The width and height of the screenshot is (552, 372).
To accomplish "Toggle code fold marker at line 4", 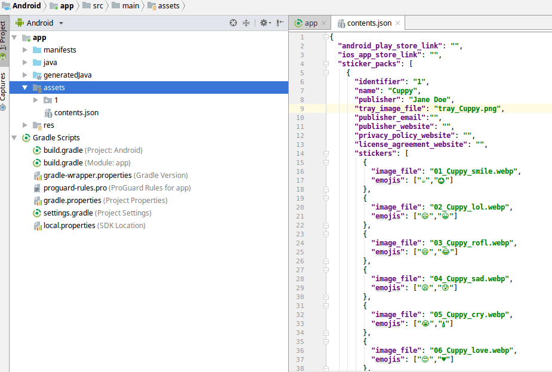I will pos(326,64).
